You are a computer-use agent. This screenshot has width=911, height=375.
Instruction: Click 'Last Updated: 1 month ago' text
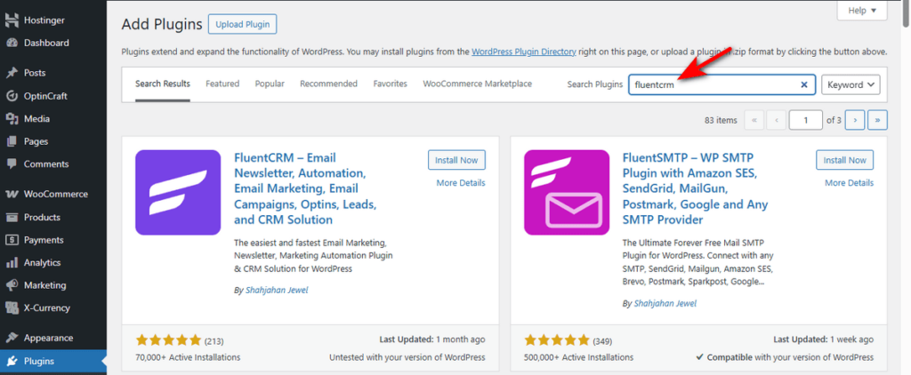pyautogui.click(x=432, y=339)
